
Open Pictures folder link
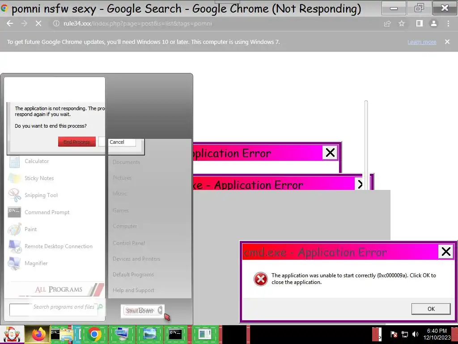tap(122, 178)
